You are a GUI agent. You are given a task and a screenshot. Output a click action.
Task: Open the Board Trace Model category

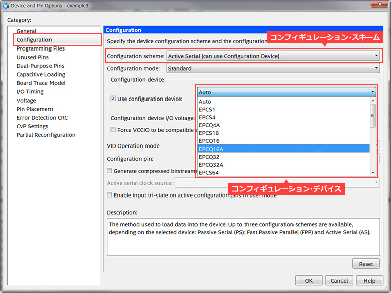point(41,83)
